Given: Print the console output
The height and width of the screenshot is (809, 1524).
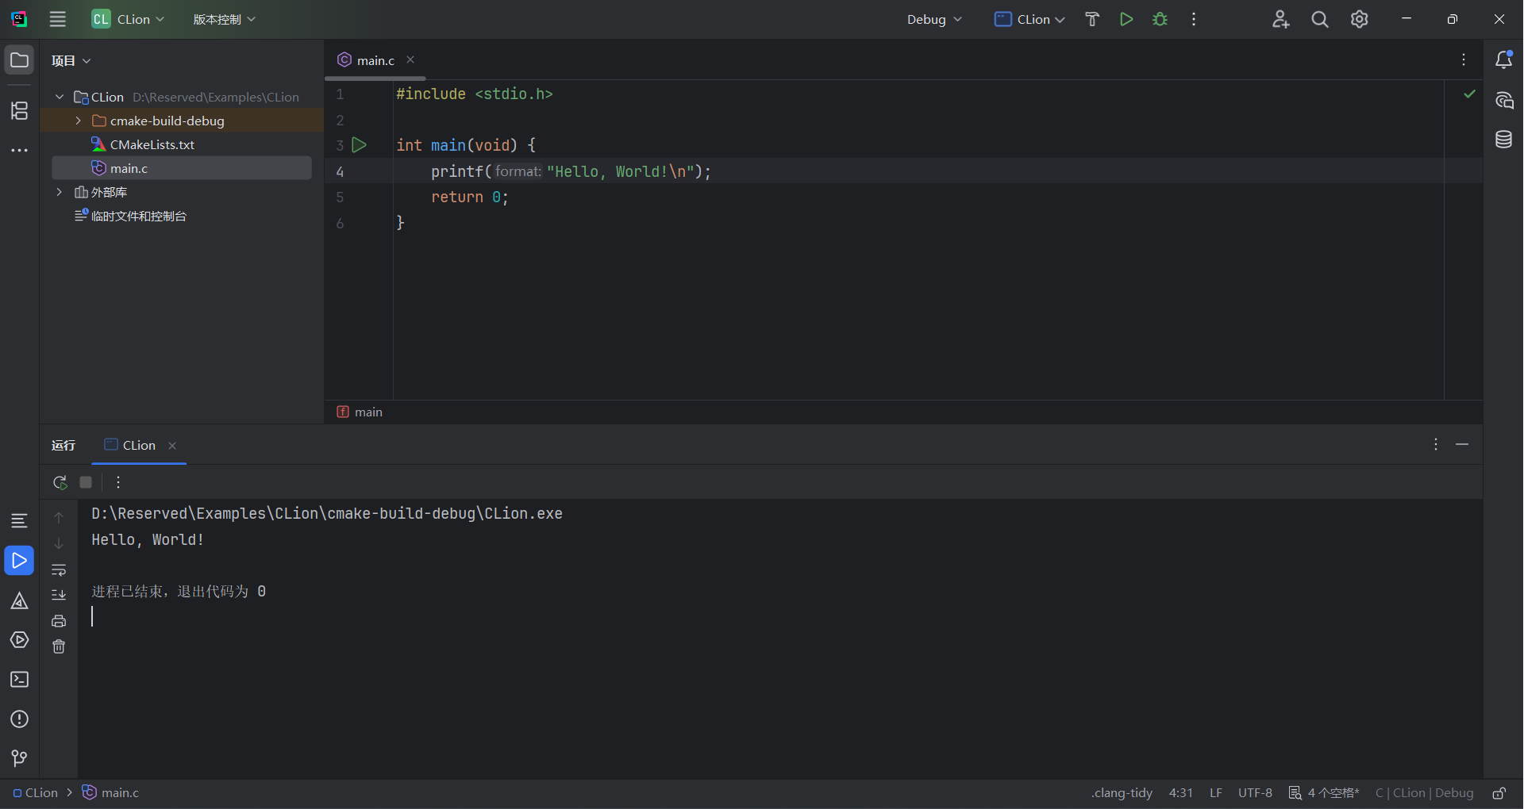Looking at the screenshot, I should coord(59,621).
